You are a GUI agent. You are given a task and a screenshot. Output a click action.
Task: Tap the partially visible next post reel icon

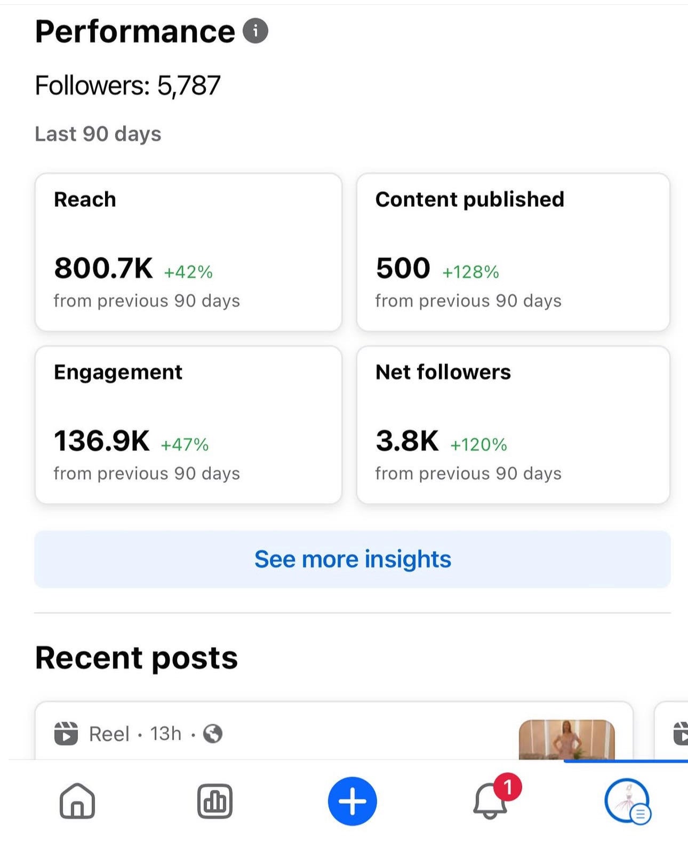click(x=680, y=734)
